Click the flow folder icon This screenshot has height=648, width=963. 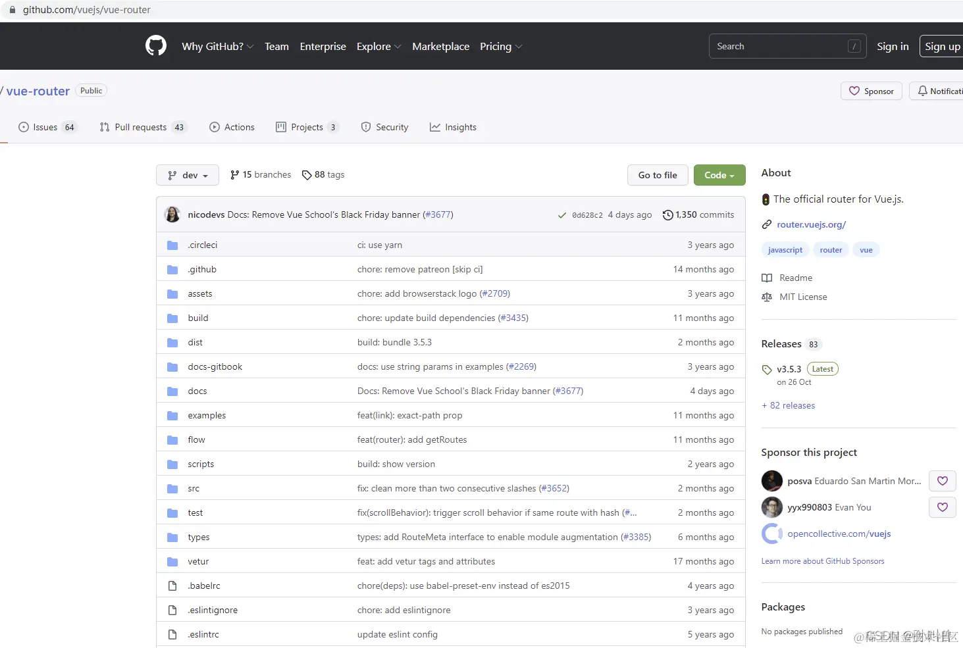tap(172, 439)
